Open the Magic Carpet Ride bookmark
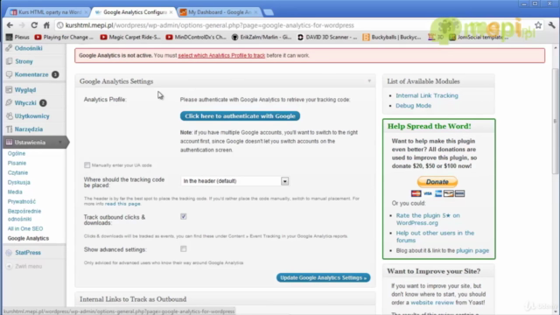 130,37
